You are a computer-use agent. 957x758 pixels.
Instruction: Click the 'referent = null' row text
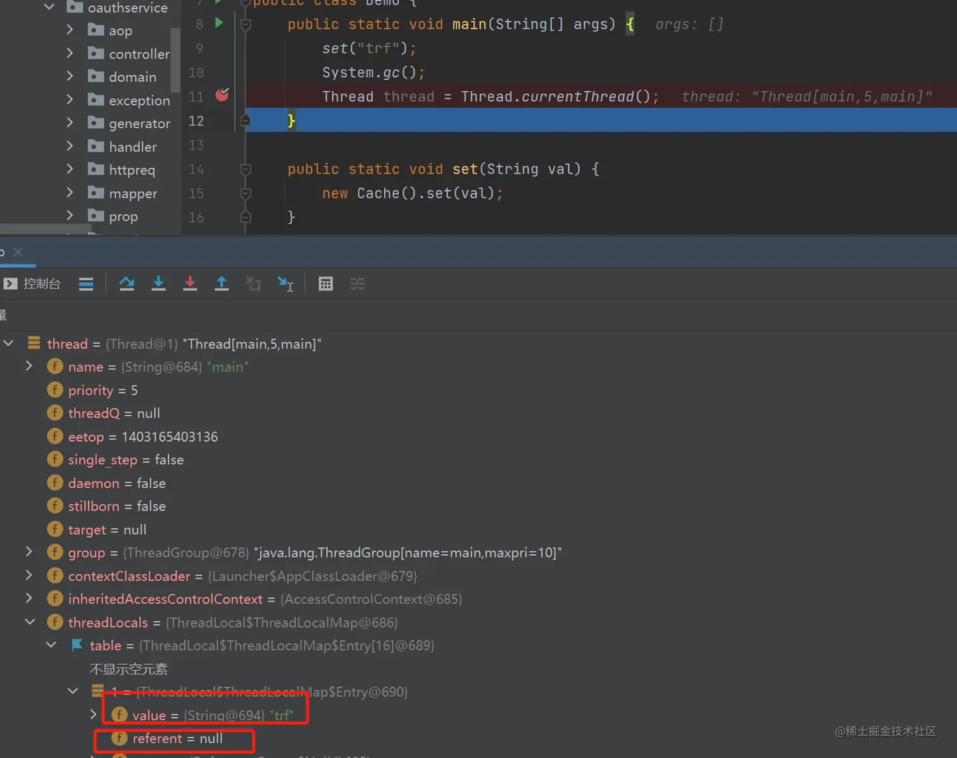[x=177, y=738]
